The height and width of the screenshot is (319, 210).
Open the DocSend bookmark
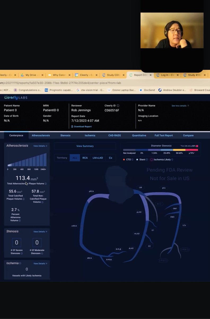147,90
